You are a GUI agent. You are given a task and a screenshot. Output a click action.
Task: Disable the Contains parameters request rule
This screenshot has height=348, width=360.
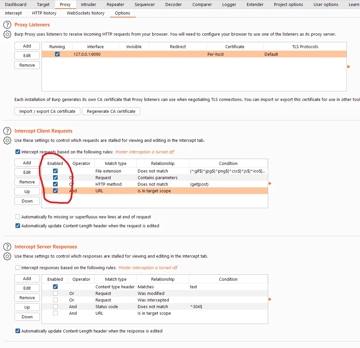click(x=55, y=177)
